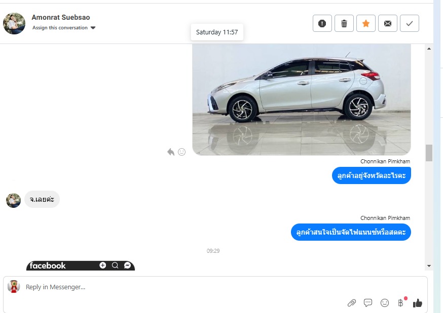Send a thumbs-up like

point(417,303)
